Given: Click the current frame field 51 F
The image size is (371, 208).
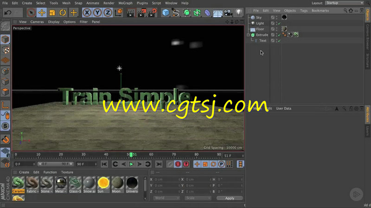Looking at the screenshot, I should click(234, 156).
